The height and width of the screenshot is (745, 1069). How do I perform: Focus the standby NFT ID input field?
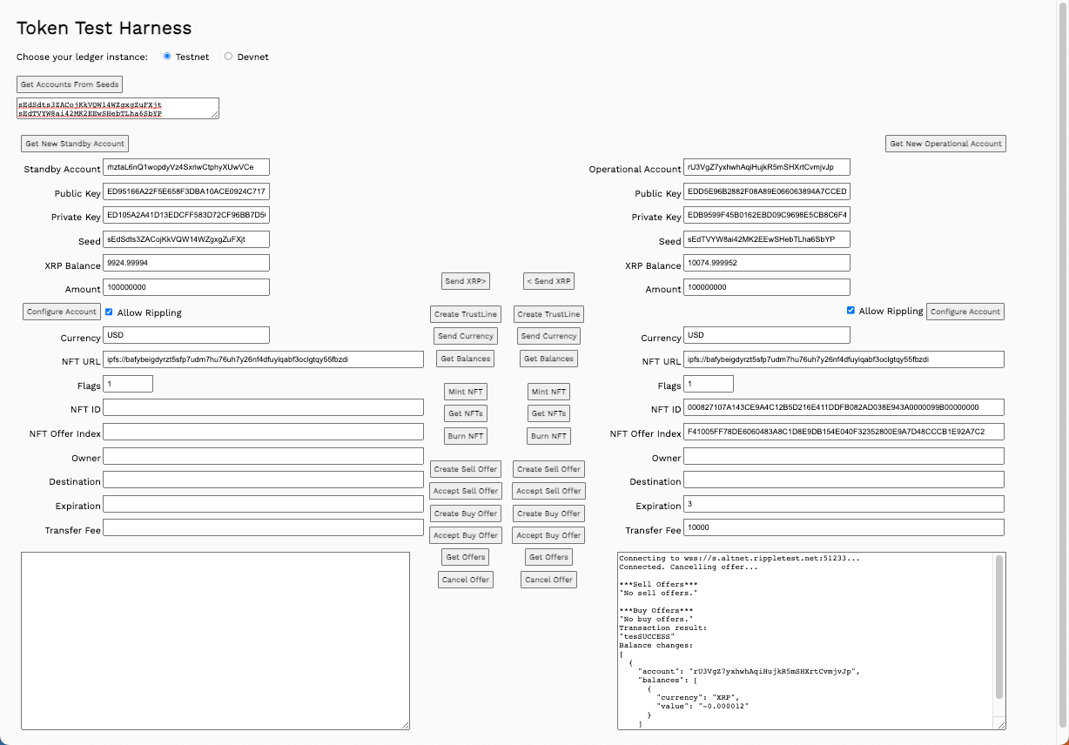click(263, 407)
